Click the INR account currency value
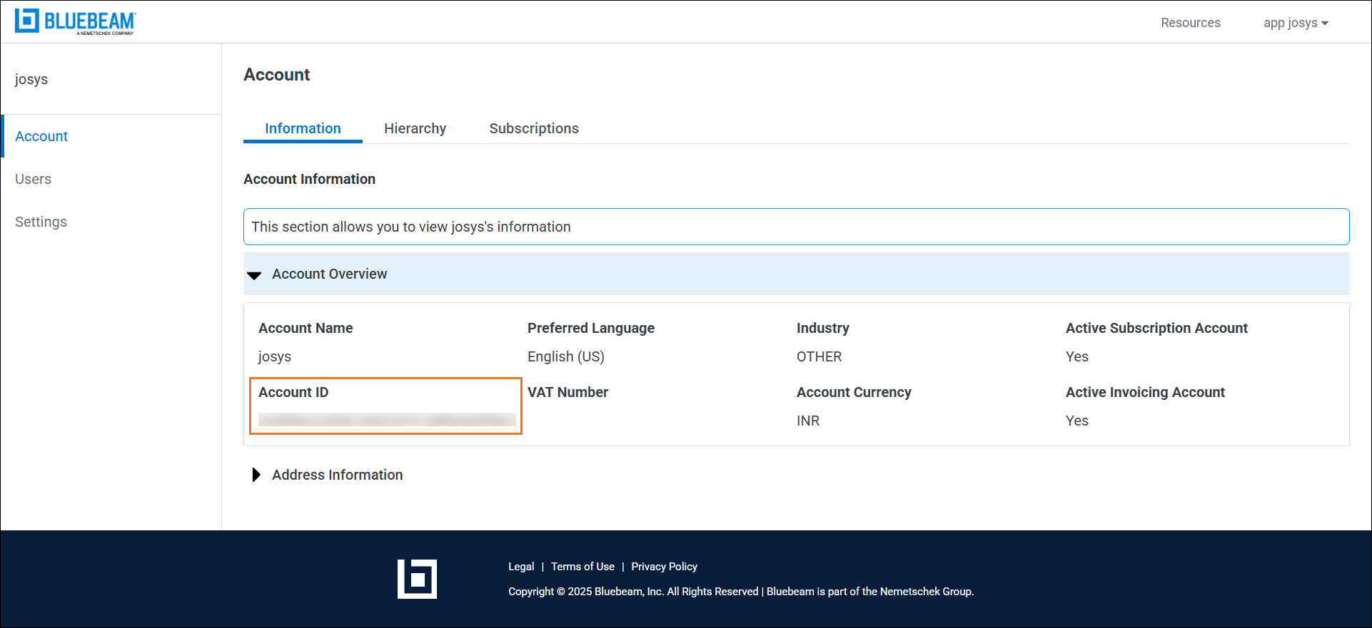The width and height of the screenshot is (1372, 628). pos(807,421)
